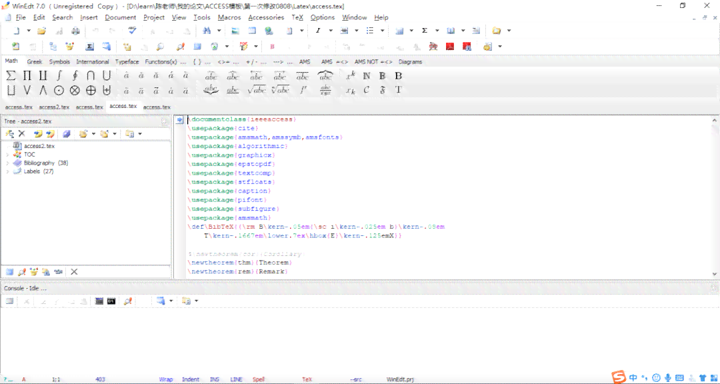720x384 pixels.
Task: Toggle Indent mode in status bar
Action: coord(191,379)
